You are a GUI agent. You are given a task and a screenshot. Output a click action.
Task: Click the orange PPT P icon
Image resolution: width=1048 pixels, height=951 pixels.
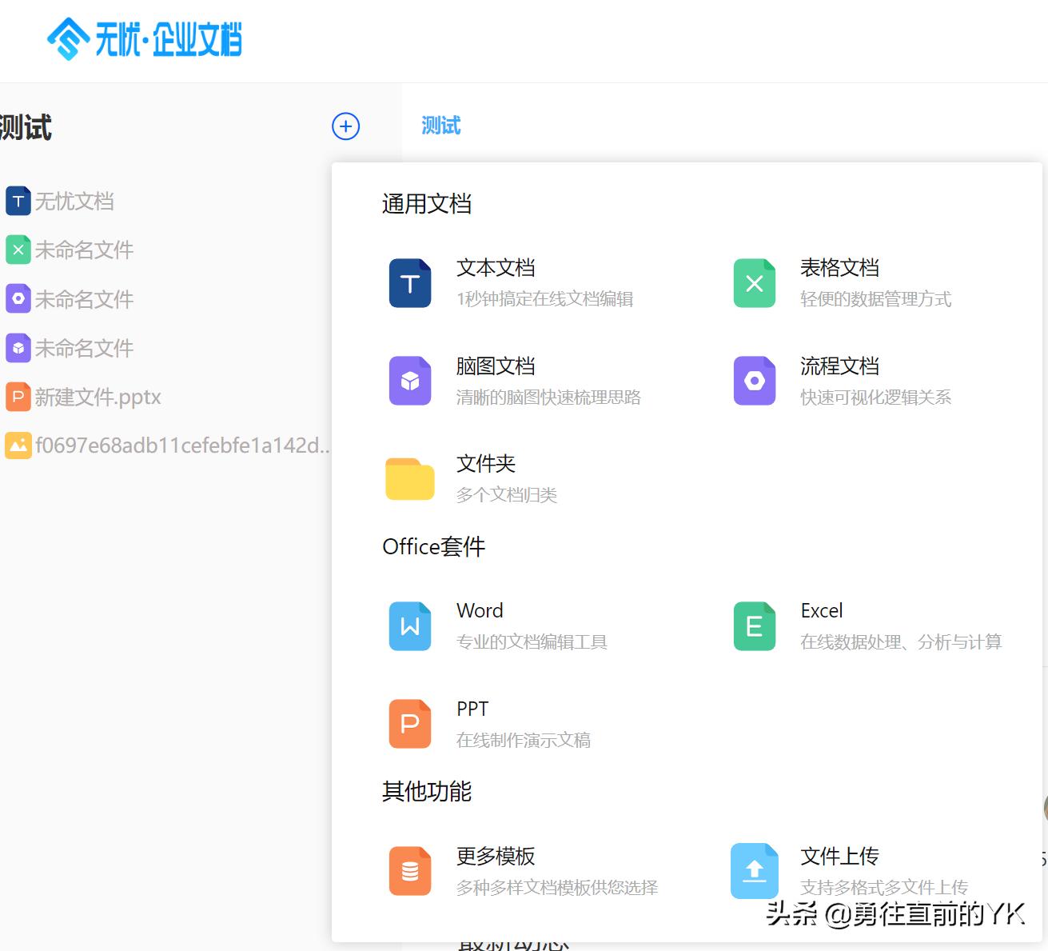point(410,724)
